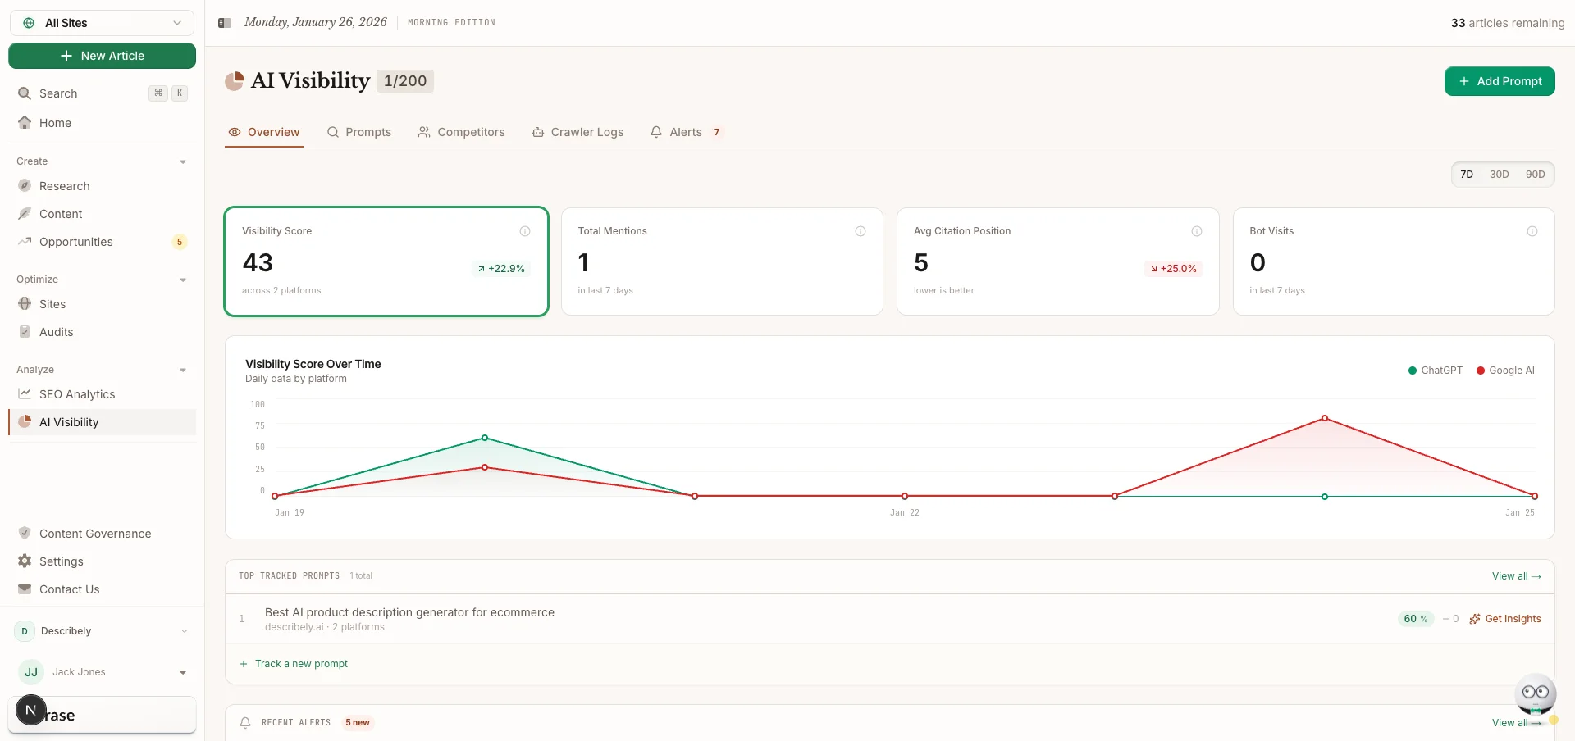Open the Crawler Logs tab

pyautogui.click(x=577, y=132)
